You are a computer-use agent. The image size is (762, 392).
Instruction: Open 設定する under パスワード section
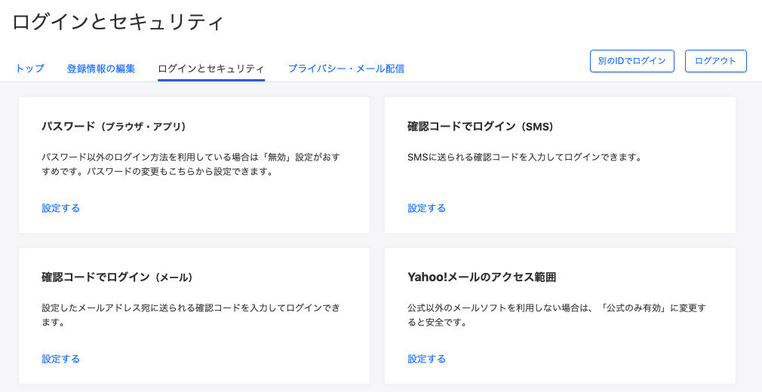pyautogui.click(x=61, y=208)
